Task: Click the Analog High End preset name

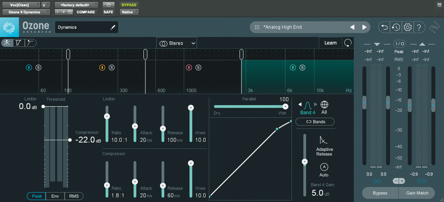Action: pos(282,27)
